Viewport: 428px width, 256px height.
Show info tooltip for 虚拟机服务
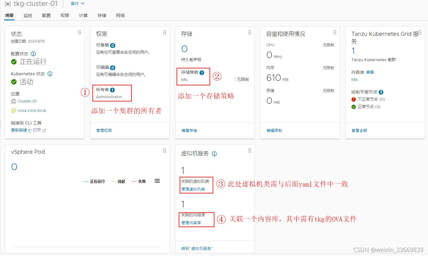[214, 153]
